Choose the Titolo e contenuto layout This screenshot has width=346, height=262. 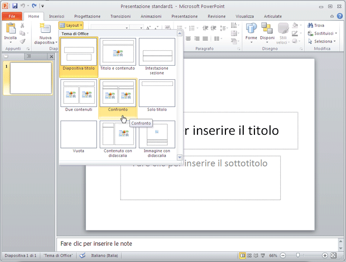coord(118,54)
